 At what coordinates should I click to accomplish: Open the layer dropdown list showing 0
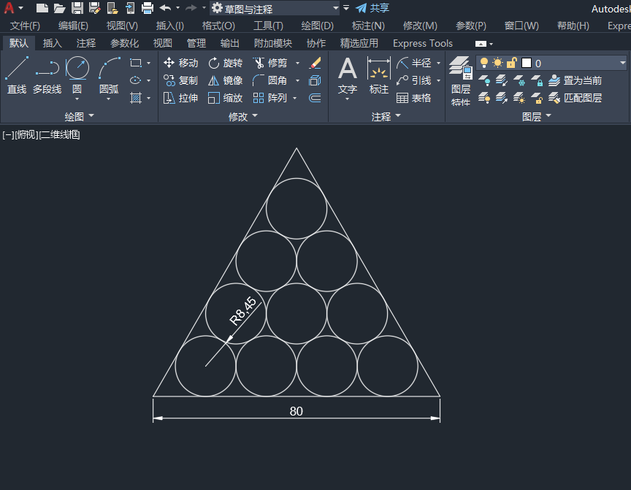coord(622,63)
